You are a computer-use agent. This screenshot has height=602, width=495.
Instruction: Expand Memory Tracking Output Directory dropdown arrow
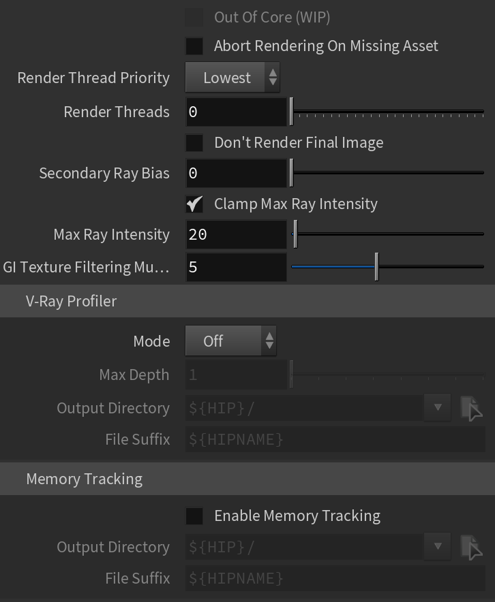click(x=437, y=546)
